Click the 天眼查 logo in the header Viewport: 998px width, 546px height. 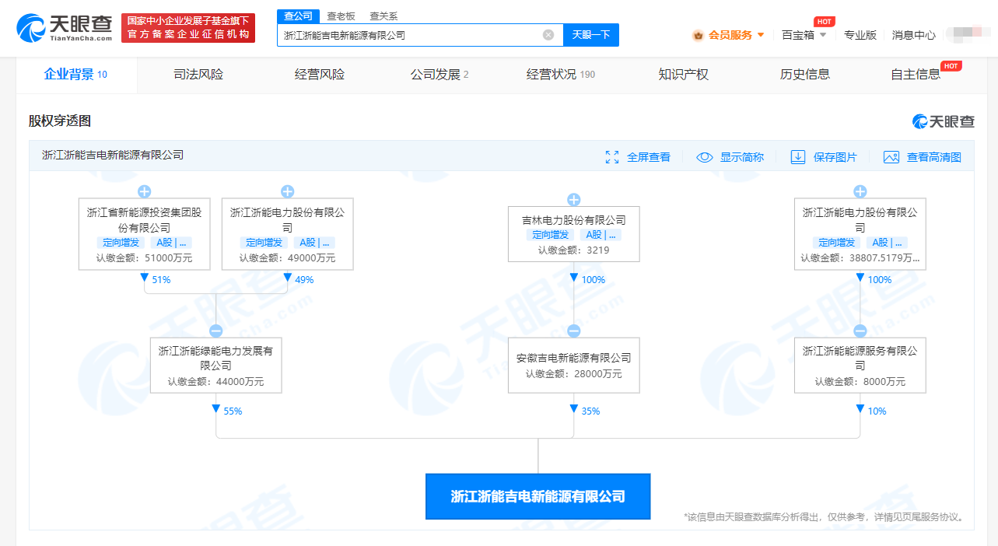click(x=65, y=28)
